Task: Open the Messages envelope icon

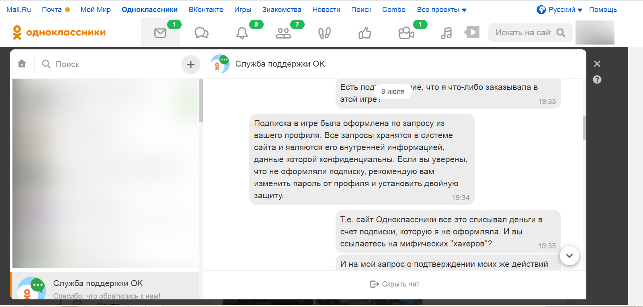Action: coord(160,33)
